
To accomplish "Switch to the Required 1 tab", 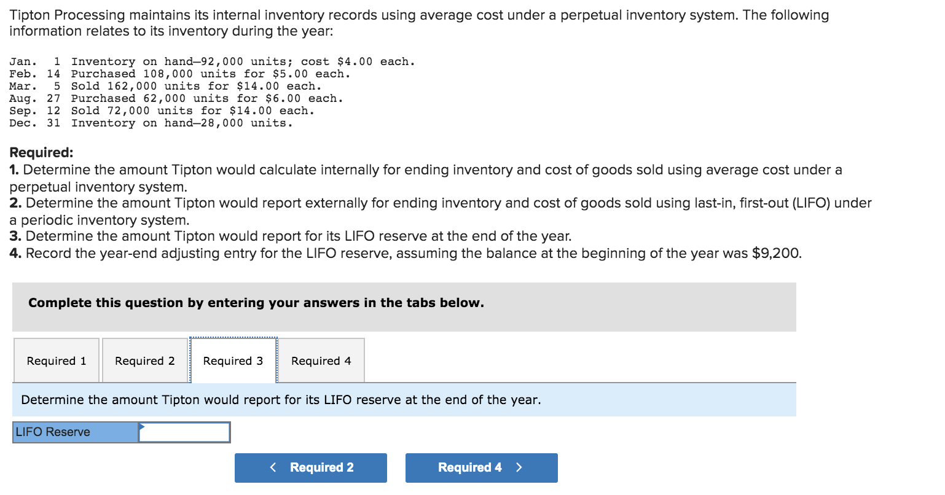I will coord(55,361).
